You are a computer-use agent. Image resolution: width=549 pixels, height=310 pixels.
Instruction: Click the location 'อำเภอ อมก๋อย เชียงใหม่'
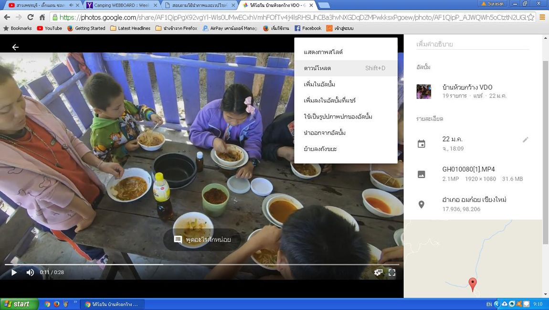point(474,200)
